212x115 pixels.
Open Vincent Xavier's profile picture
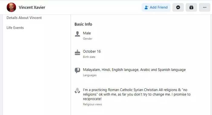[x=12, y=7]
